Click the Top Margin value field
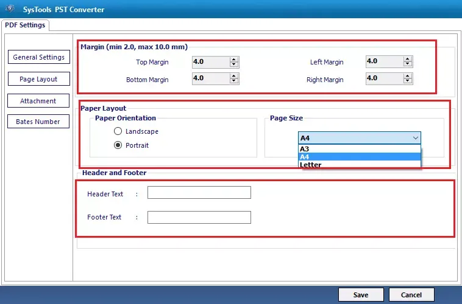462x304 pixels. pyautogui.click(x=211, y=62)
